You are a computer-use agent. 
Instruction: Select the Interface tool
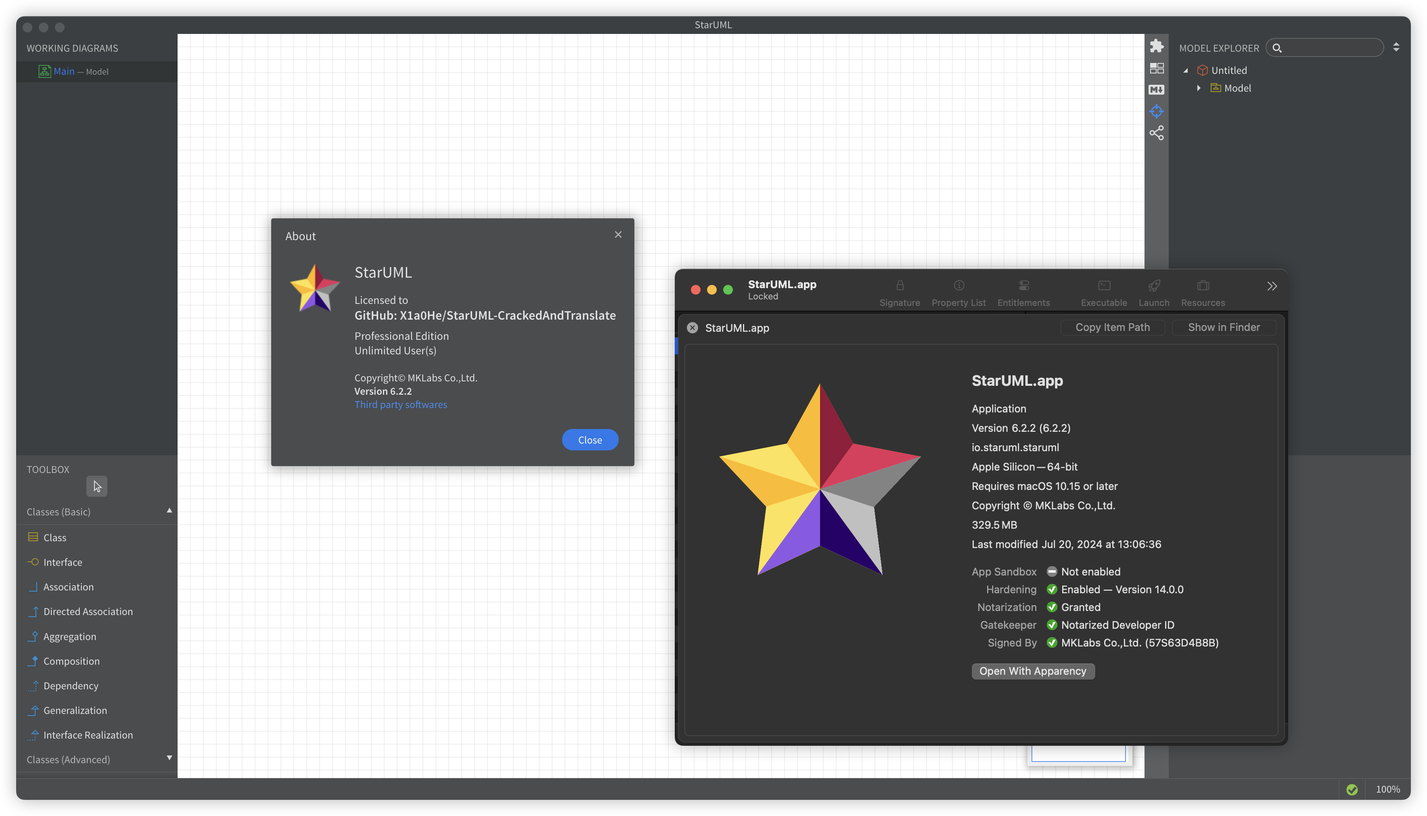[63, 562]
